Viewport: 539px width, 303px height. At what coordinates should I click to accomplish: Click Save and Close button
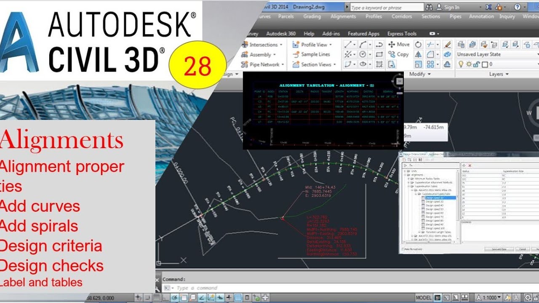pyautogui.click(x=499, y=249)
